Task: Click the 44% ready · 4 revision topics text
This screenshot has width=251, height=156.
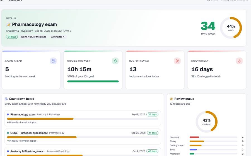Action: [22, 122]
